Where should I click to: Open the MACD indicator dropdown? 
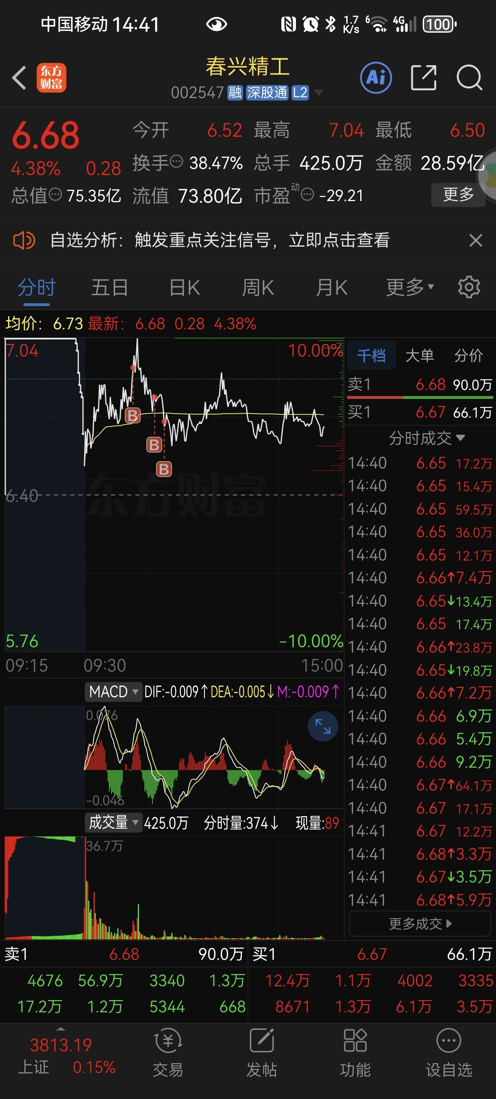pyautogui.click(x=113, y=692)
